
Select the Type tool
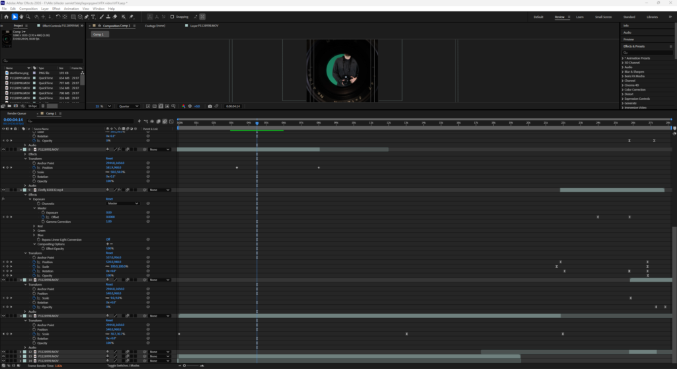click(x=93, y=17)
